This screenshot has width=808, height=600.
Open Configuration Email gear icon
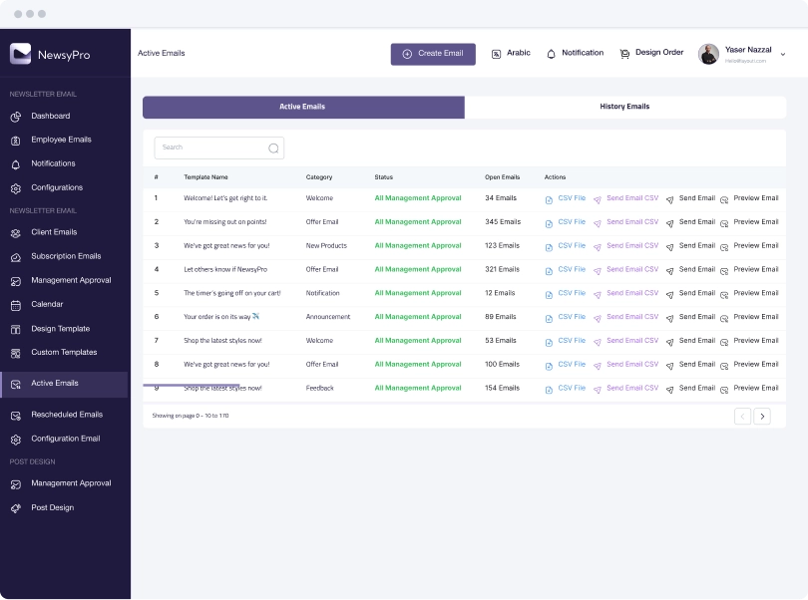[16, 440]
